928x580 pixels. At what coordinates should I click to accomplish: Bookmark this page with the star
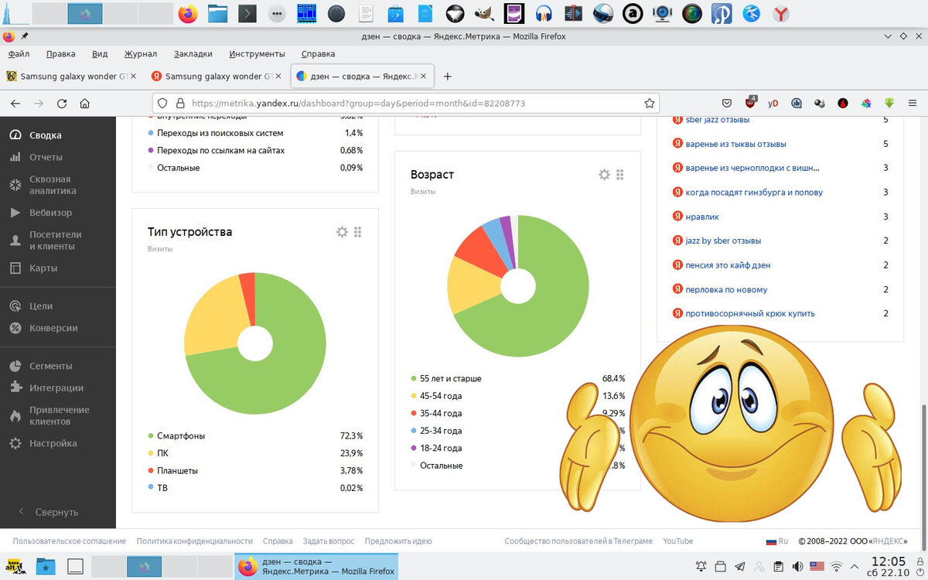point(650,103)
